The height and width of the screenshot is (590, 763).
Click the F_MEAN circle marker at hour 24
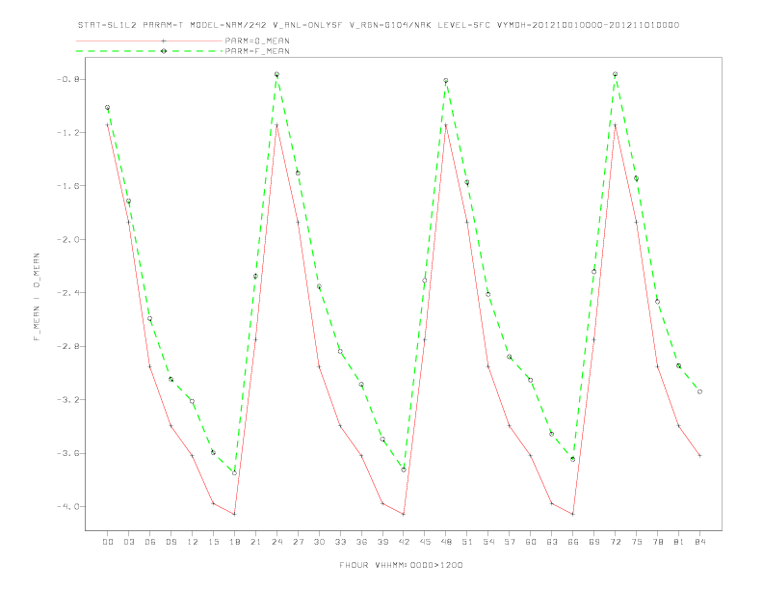coord(276,74)
